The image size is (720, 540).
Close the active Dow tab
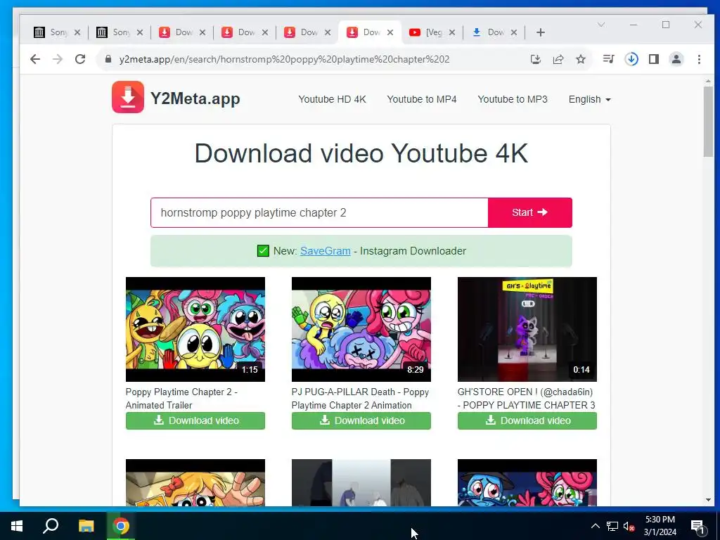point(390,32)
